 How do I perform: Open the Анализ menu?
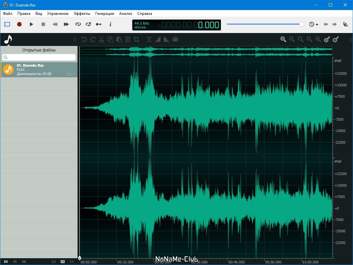(125, 14)
